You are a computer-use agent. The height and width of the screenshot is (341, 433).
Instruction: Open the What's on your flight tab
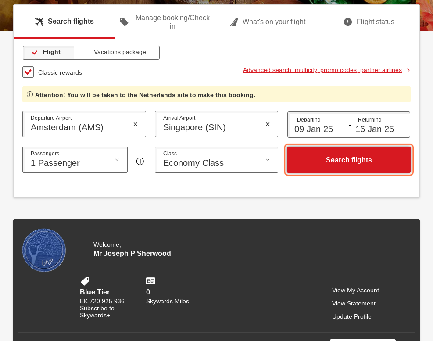[268, 22]
